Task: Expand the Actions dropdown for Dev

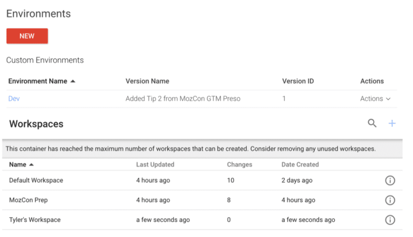Action: (x=375, y=99)
